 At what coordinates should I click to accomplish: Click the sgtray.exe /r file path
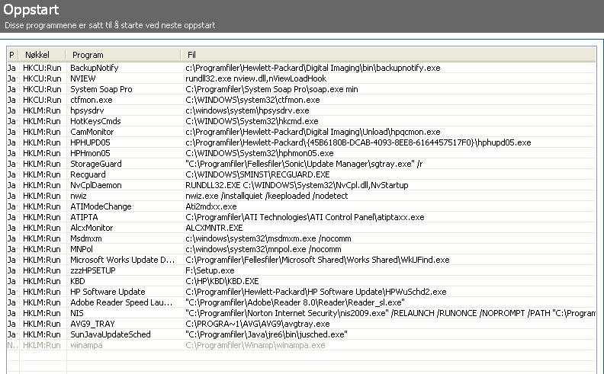(x=304, y=164)
